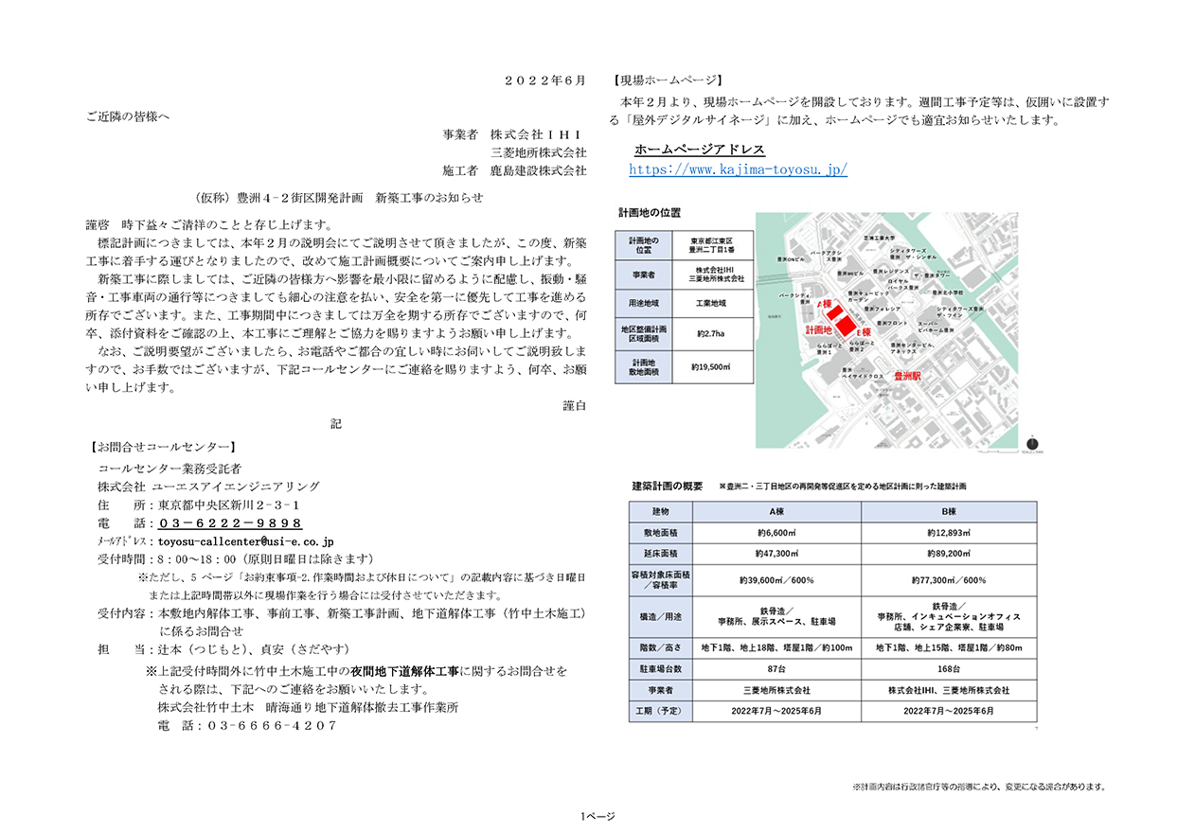Image resolution: width=1195 pixels, height=832 pixels.
Task: Click the 謹白 closing word
Action: (x=574, y=405)
